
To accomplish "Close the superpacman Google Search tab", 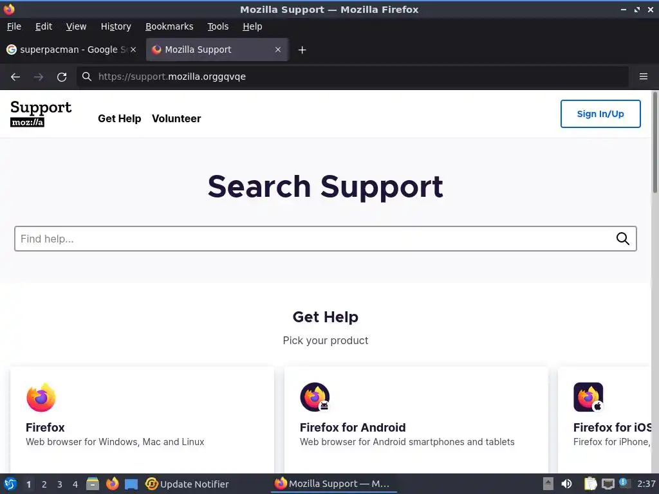I will (x=133, y=50).
